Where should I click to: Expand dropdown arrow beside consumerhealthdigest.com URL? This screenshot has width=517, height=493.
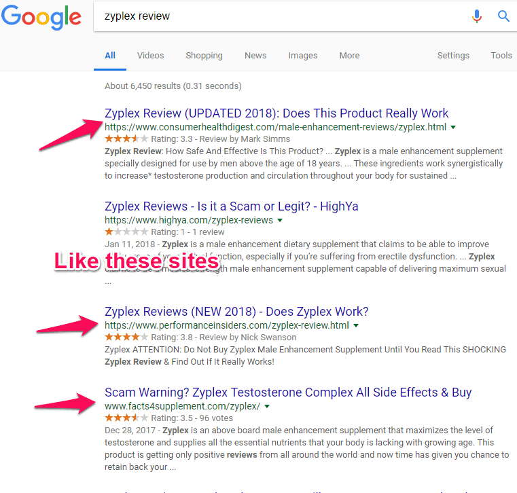pyautogui.click(x=453, y=127)
